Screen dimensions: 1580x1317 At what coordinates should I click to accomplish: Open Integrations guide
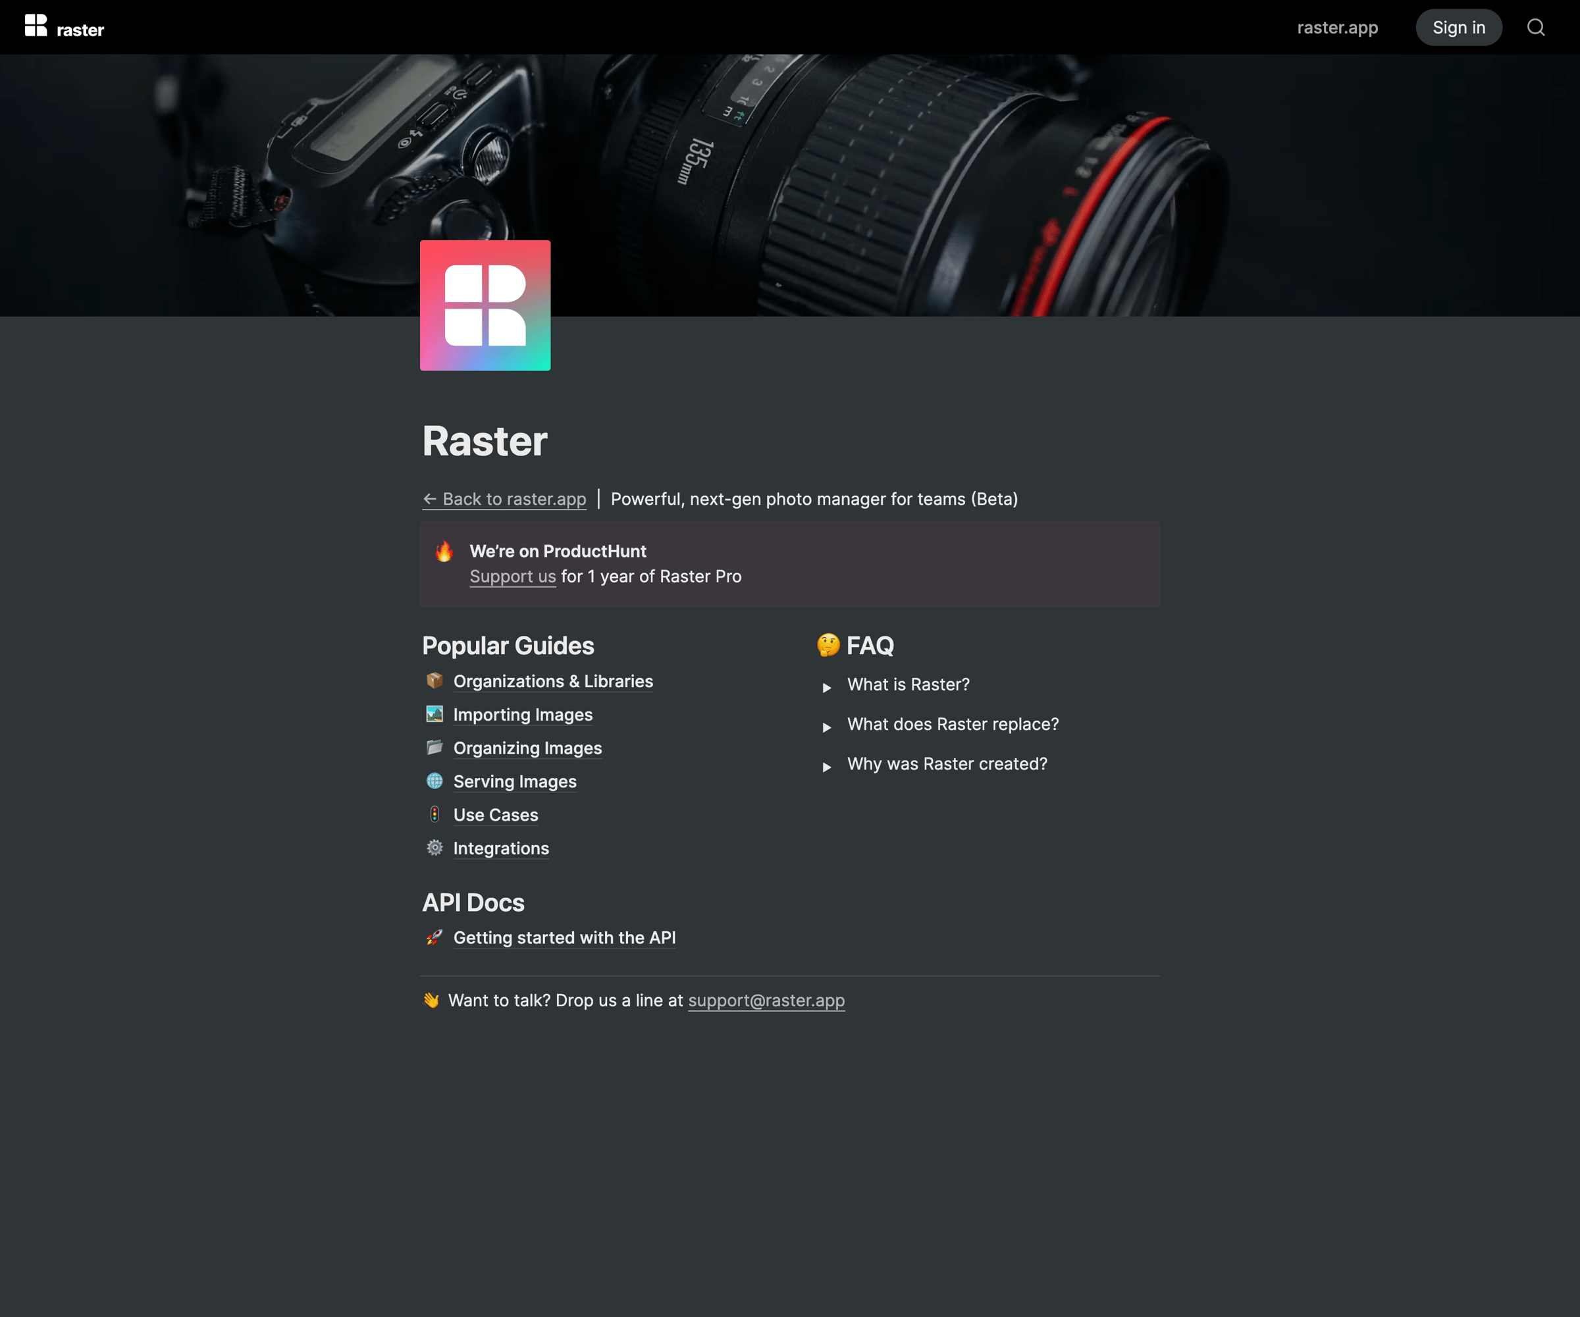point(501,848)
